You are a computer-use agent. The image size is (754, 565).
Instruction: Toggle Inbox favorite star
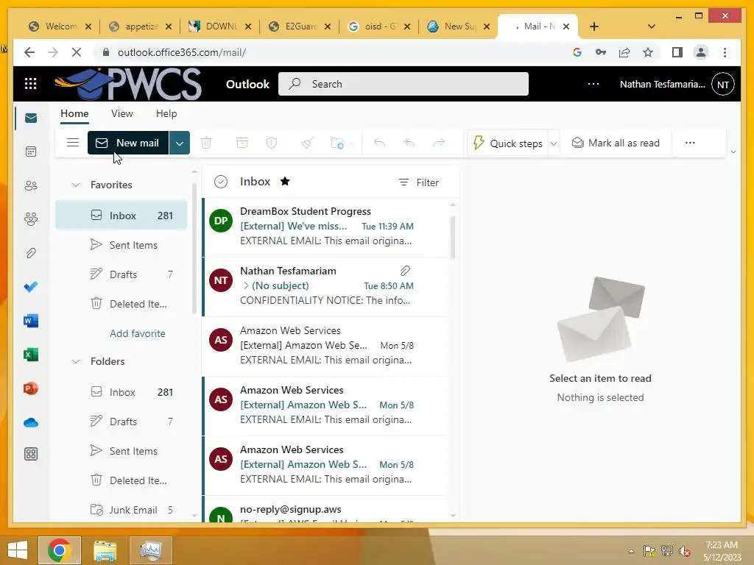click(x=285, y=181)
